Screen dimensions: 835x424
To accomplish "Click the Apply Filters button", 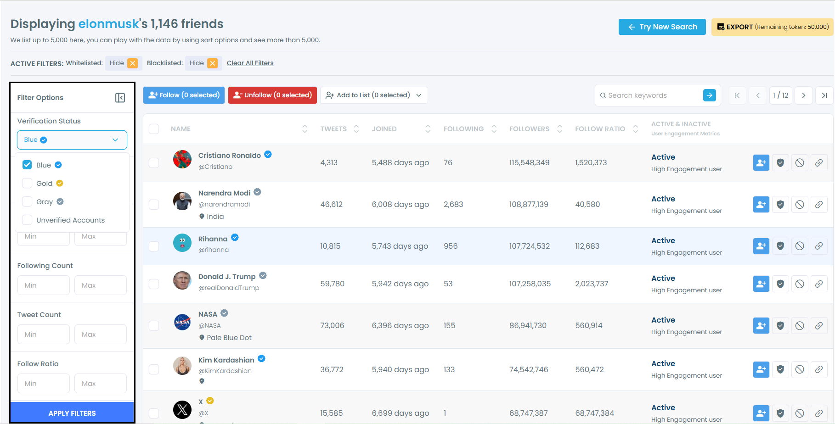I will (x=72, y=413).
